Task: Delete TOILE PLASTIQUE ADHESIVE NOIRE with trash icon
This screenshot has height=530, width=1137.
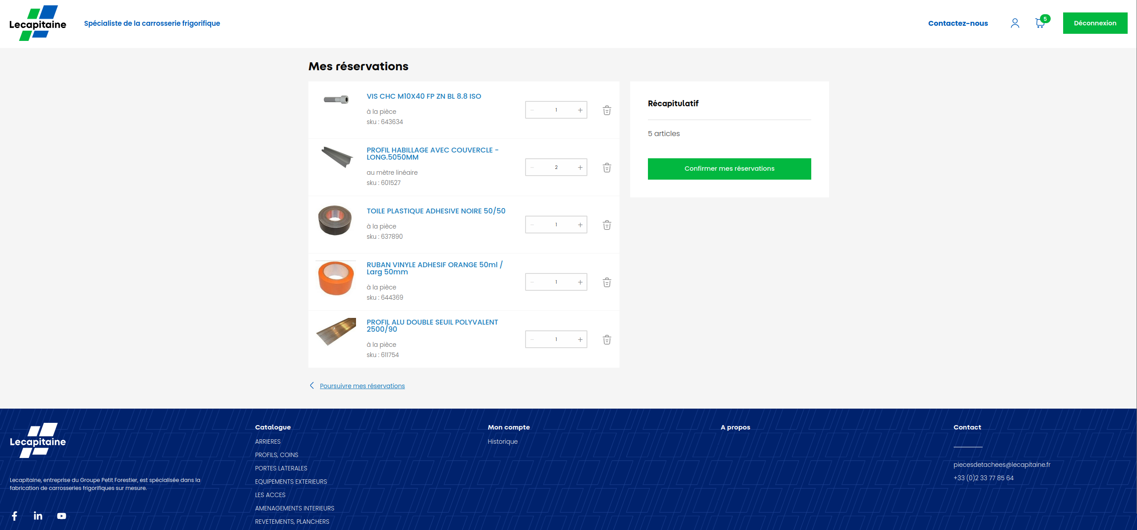Action: coord(607,225)
